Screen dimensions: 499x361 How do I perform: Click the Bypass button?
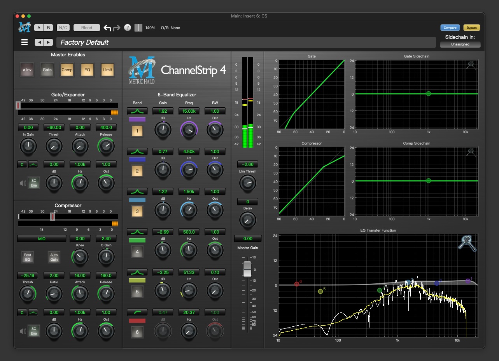pyautogui.click(x=471, y=28)
